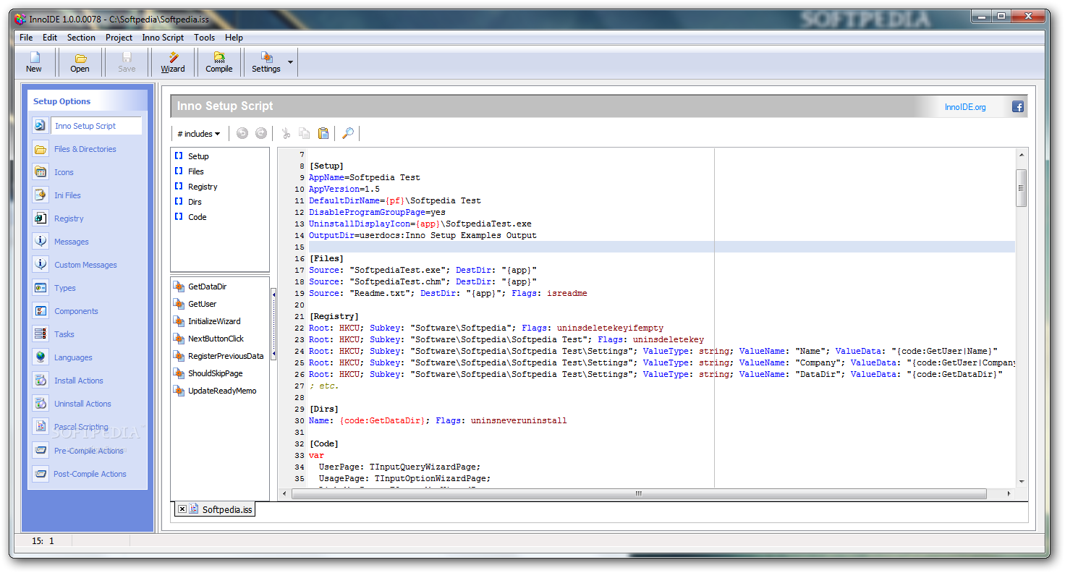Viewport: 1065px width, 573px height.
Task: Click the [Registry] section header in code
Action: tap(334, 316)
